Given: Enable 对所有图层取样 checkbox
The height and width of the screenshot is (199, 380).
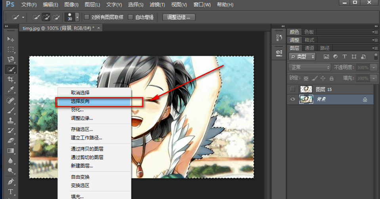Looking at the screenshot, I should click(87, 17).
